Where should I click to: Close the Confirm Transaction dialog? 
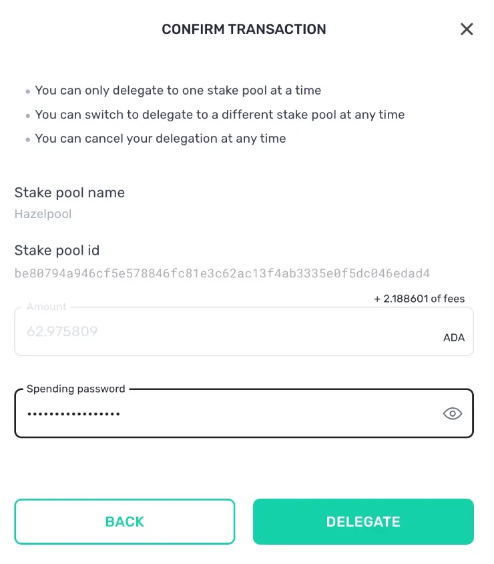[467, 29]
